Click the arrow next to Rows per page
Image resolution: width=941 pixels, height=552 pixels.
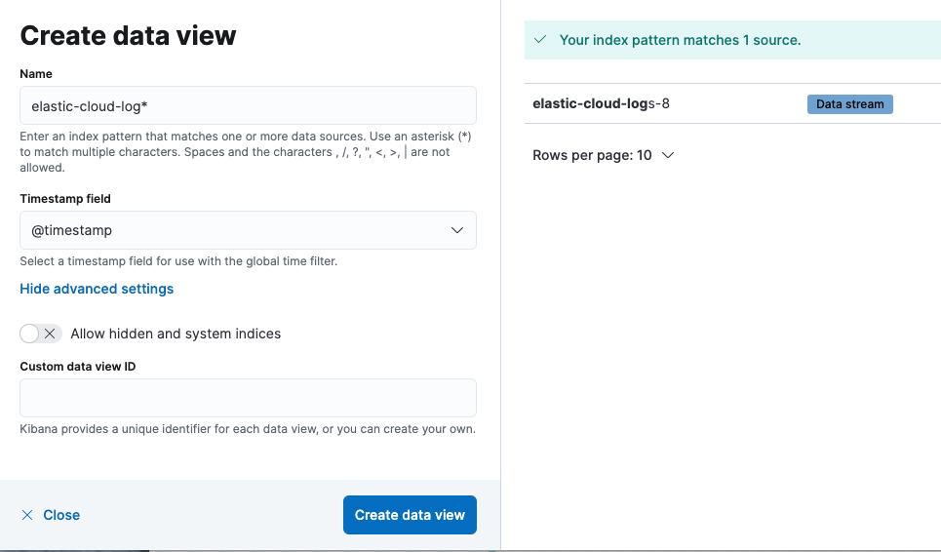[668, 155]
